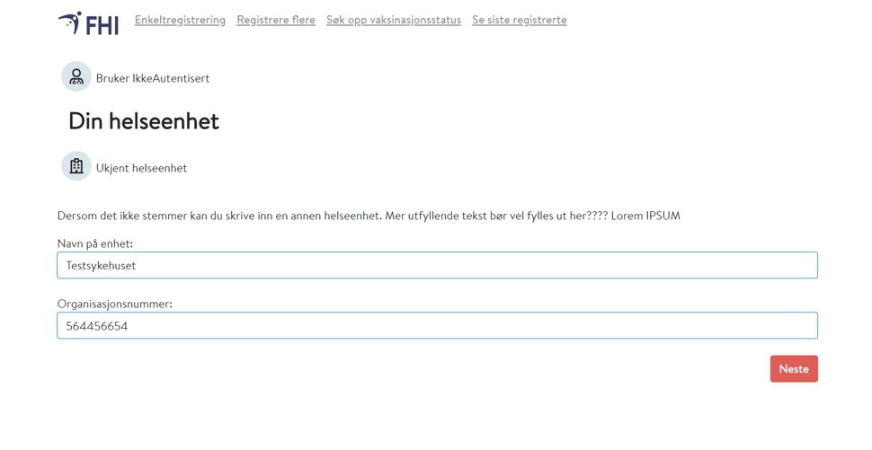Click the Organisasjonsnummer label
The image size is (872, 450).
pos(114,304)
